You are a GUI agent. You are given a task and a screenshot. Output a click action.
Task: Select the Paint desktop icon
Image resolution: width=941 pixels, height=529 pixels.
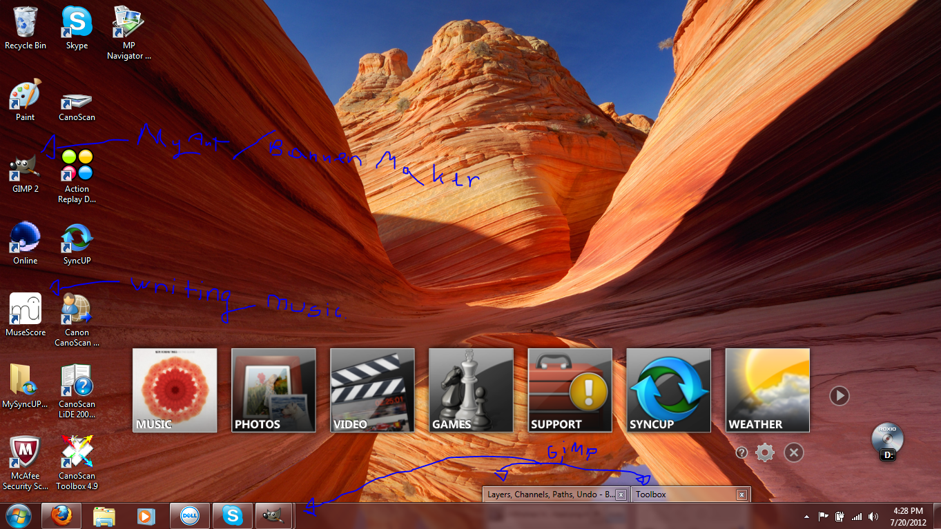(x=26, y=95)
